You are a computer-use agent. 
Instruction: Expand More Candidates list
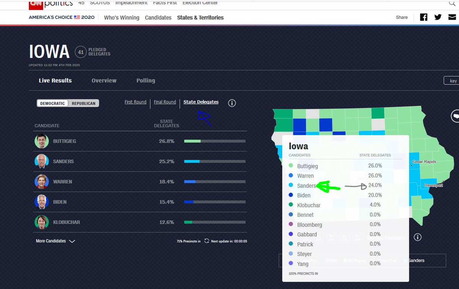(55, 241)
